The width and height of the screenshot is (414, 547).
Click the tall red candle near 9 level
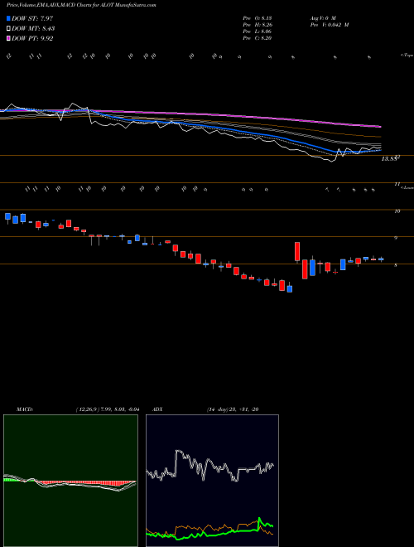coord(297,251)
